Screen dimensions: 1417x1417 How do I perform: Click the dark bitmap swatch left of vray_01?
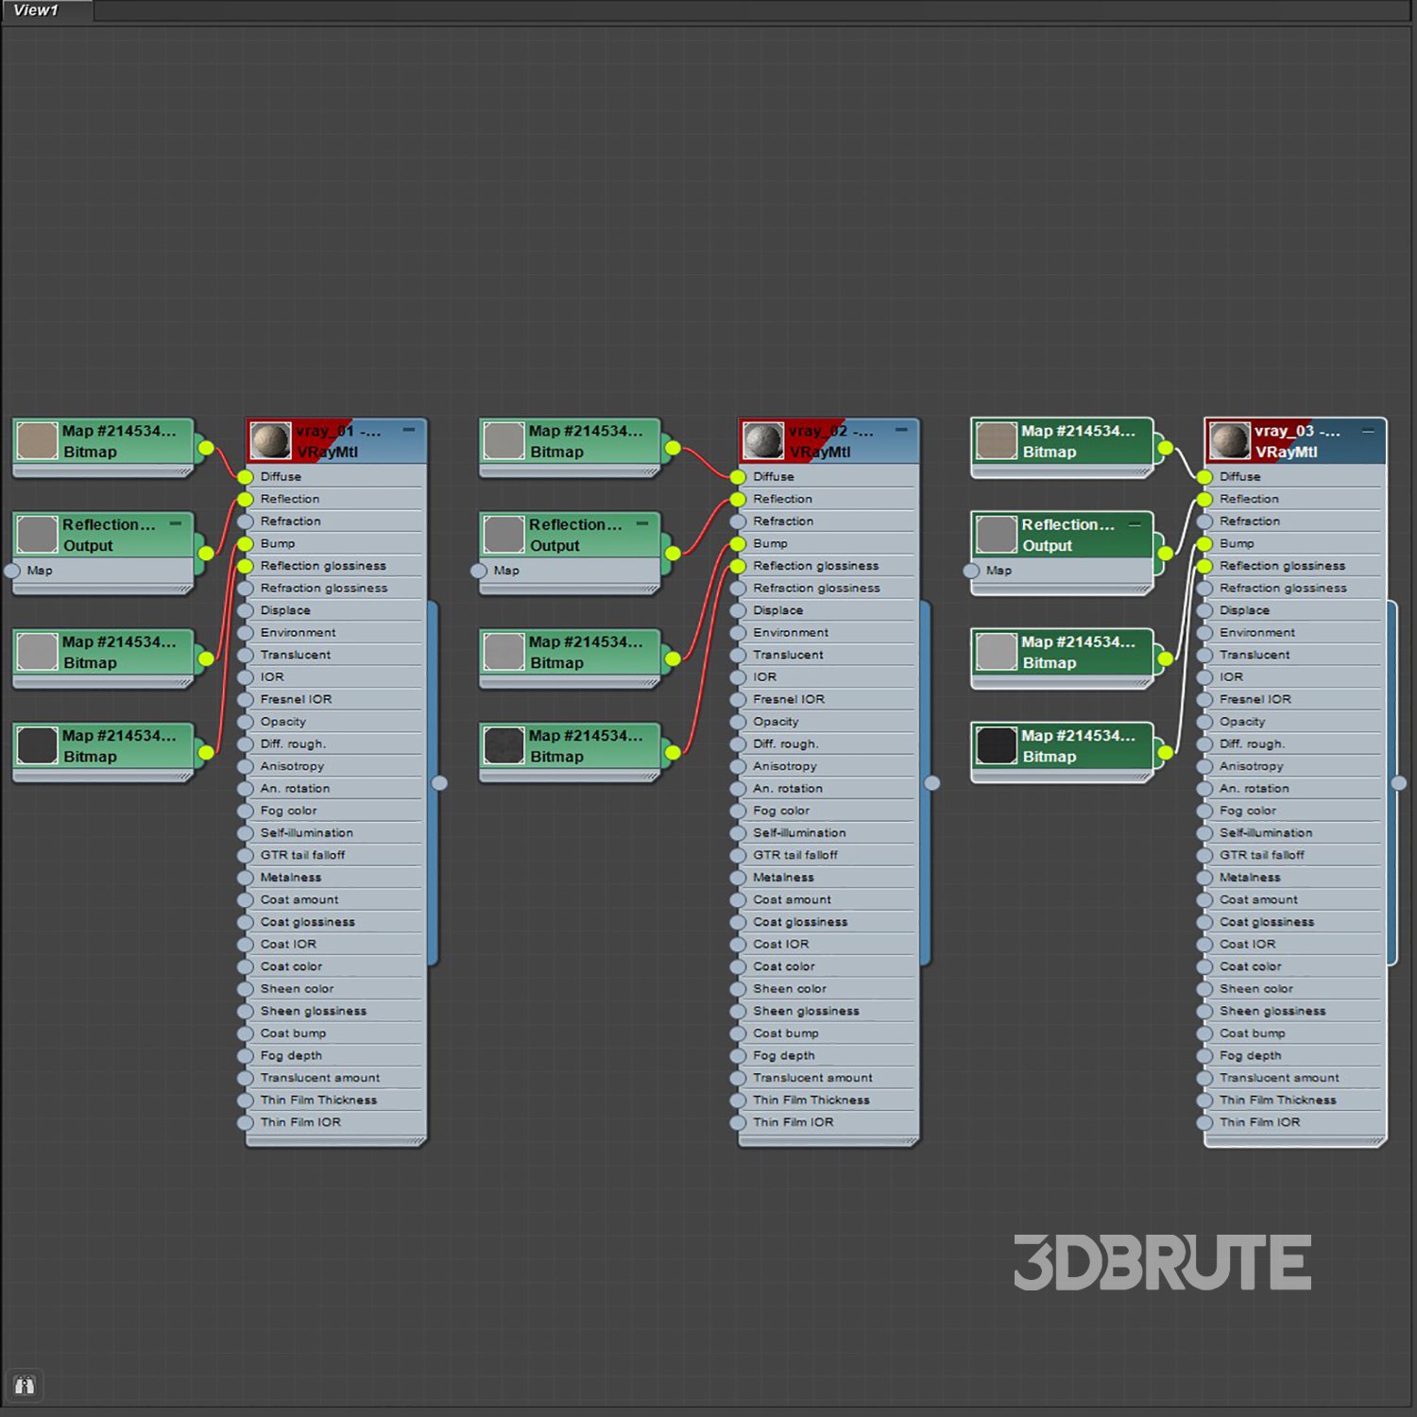(38, 745)
